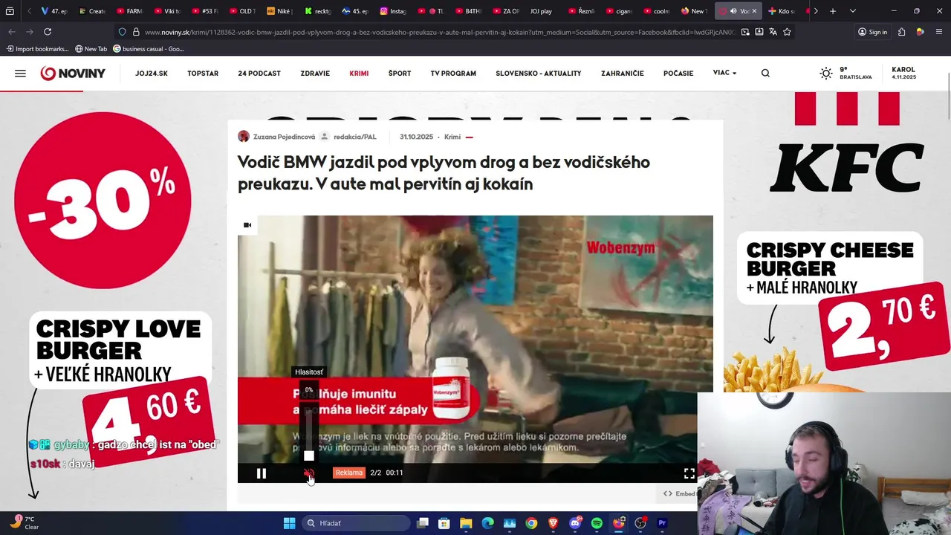
Task: Open the Embed video code option
Action: pos(680,493)
